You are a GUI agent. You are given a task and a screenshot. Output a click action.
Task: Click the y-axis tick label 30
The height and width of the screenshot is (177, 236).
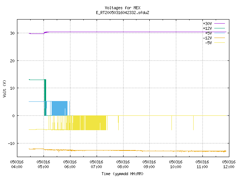(x=12, y=33)
